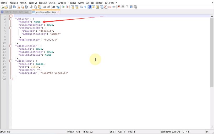Click the Save file toolbar icon
The image size is (214, 134).
(10, 7)
